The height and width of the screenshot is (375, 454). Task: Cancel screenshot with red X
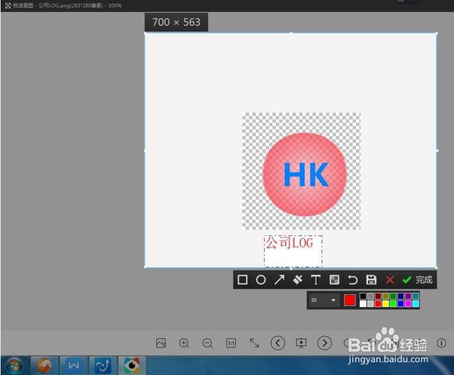click(390, 280)
